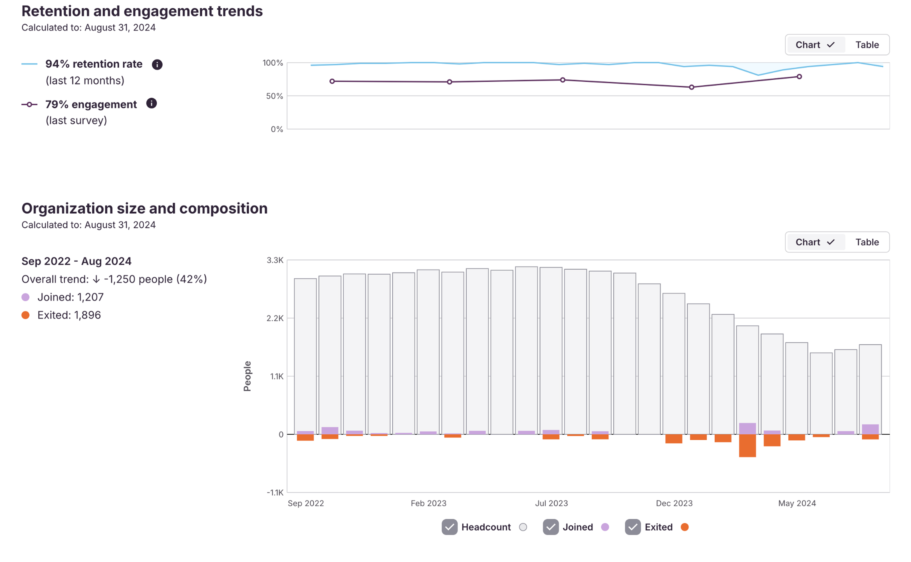
Task: Toggle the Exited series checkbox
Action: [632, 527]
